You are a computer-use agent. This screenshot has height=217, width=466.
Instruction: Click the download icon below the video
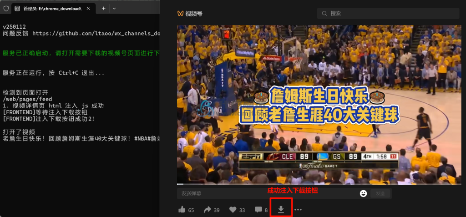click(281, 210)
